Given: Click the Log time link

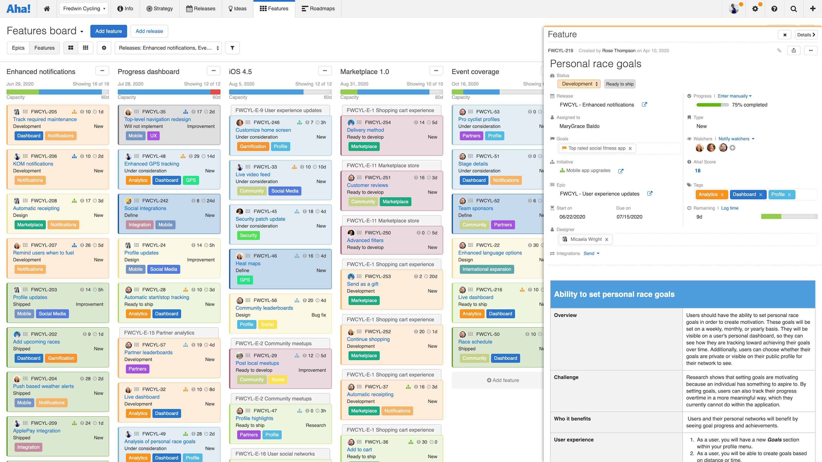Looking at the screenshot, I should pos(730,208).
